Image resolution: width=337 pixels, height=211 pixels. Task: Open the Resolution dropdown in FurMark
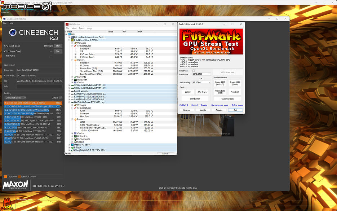[x=201, y=74]
